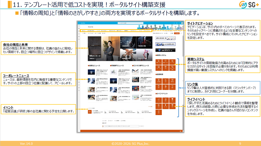Image resolution: width=261 pixels, height=146 pixels.
Task: Click the ワークフロー tile under 業務システム
Action: coord(172,62)
